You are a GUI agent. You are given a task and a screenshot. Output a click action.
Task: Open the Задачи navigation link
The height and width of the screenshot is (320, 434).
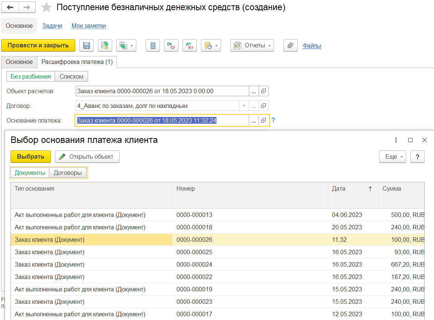click(52, 26)
